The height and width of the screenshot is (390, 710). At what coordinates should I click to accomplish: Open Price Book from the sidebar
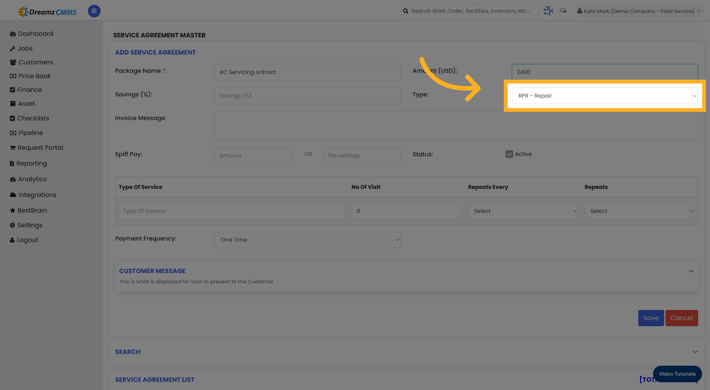pyautogui.click(x=12, y=76)
